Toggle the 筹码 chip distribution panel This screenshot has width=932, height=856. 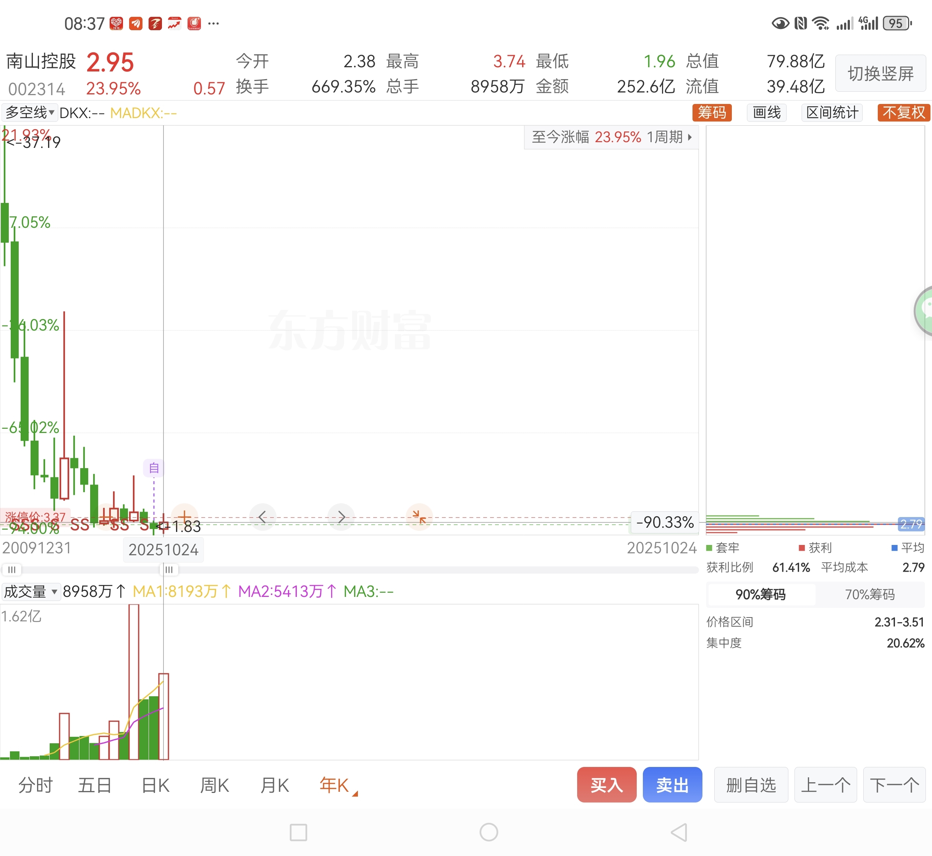712,113
